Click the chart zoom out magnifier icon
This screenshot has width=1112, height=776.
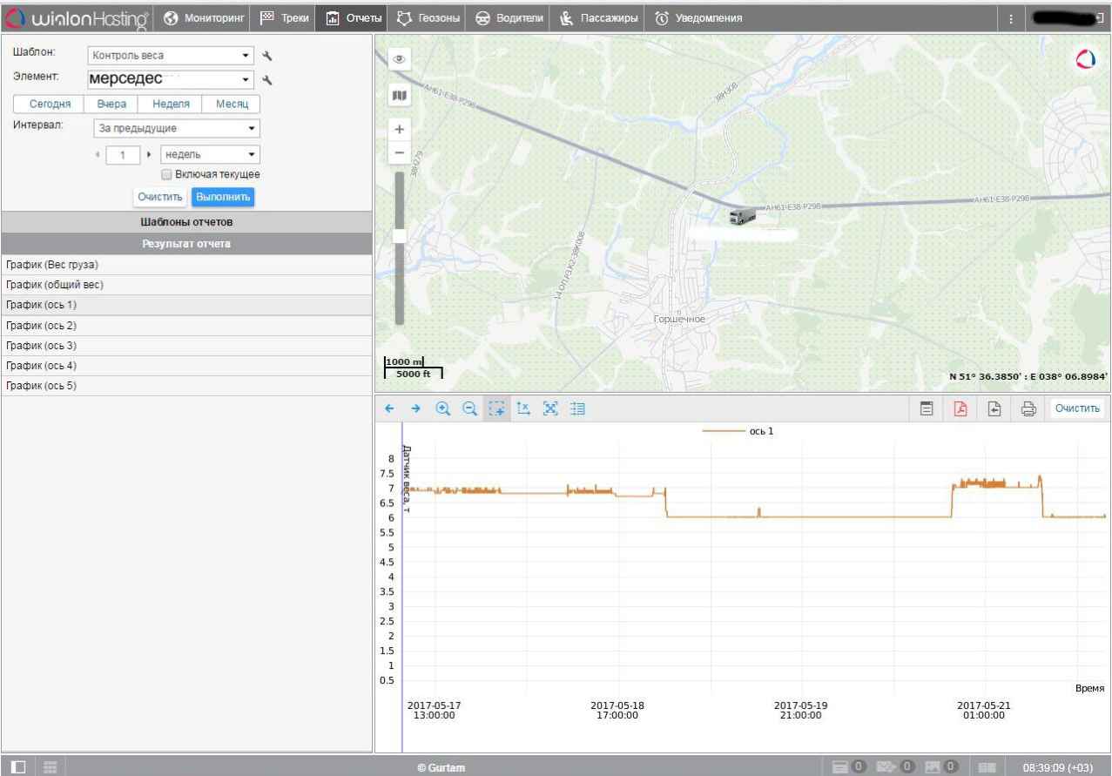(x=469, y=408)
